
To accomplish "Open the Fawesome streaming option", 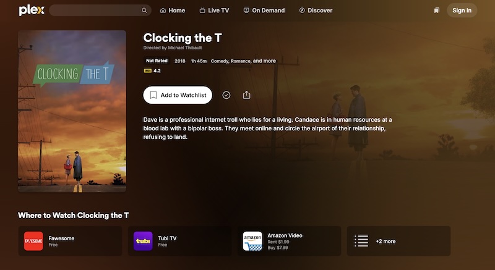I will point(70,241).
